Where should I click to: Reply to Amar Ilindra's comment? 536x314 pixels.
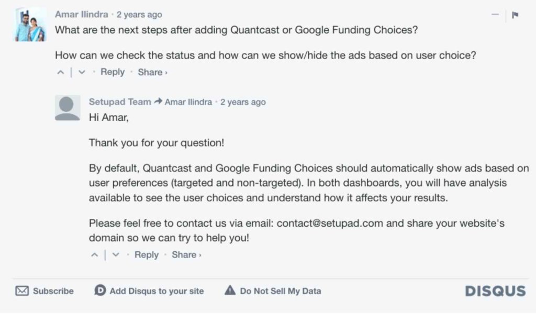(113, 72)
